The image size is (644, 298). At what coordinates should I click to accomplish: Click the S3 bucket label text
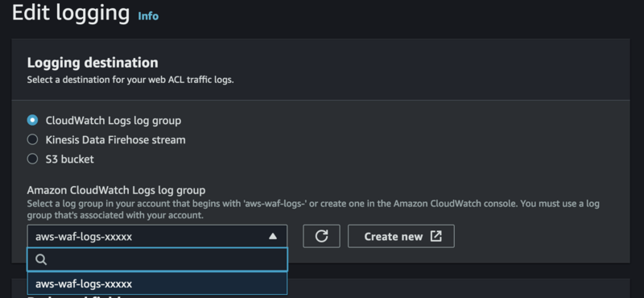click(x=69, y=159)
